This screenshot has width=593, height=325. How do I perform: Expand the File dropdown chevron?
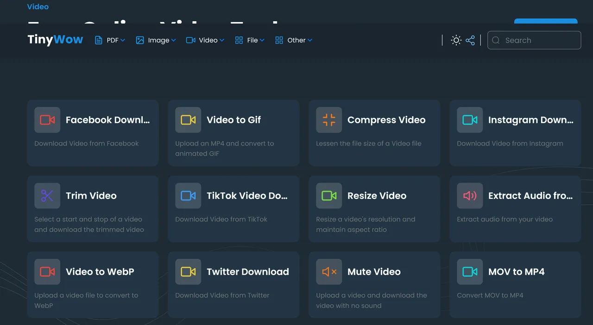click(x=262, y=40)
